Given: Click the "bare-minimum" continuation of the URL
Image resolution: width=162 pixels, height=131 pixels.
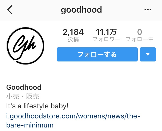Looking at the screenshot, I should coord(30,125).
